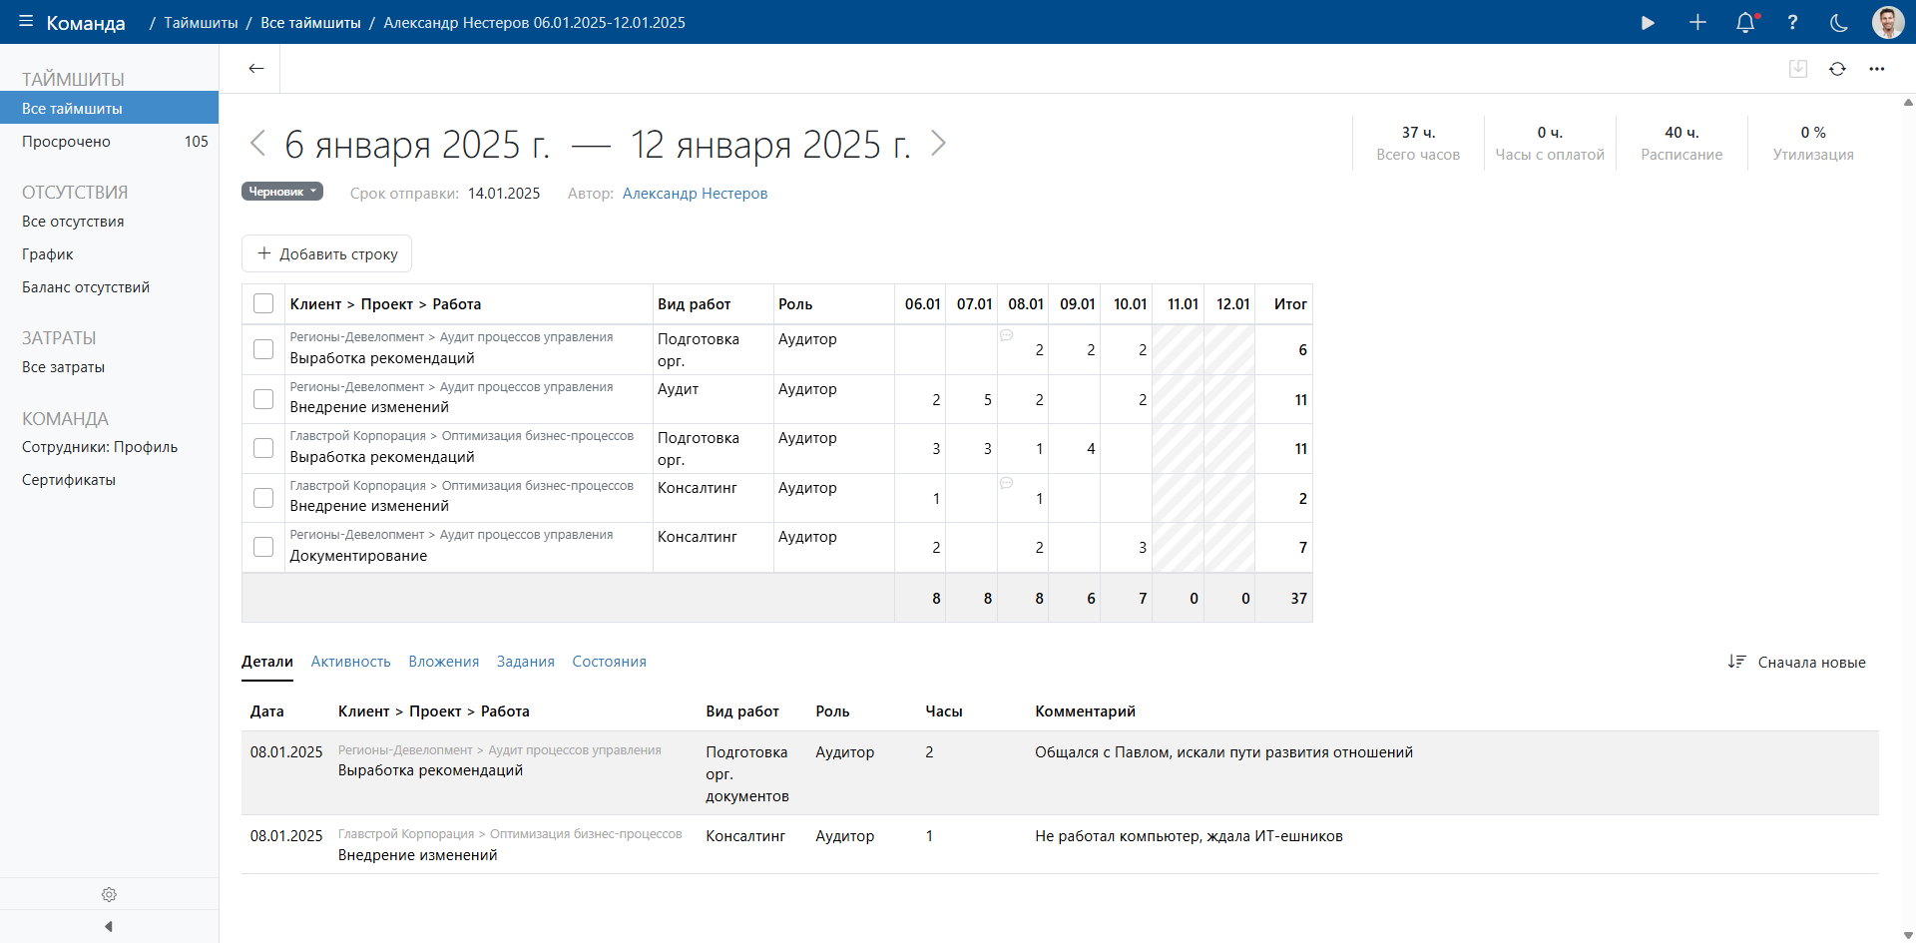Open the Сначала новые sort dropdown

tap(1797, 663)
